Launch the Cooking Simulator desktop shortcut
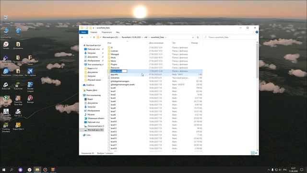307x173 pixels. (x=6, y=127)
